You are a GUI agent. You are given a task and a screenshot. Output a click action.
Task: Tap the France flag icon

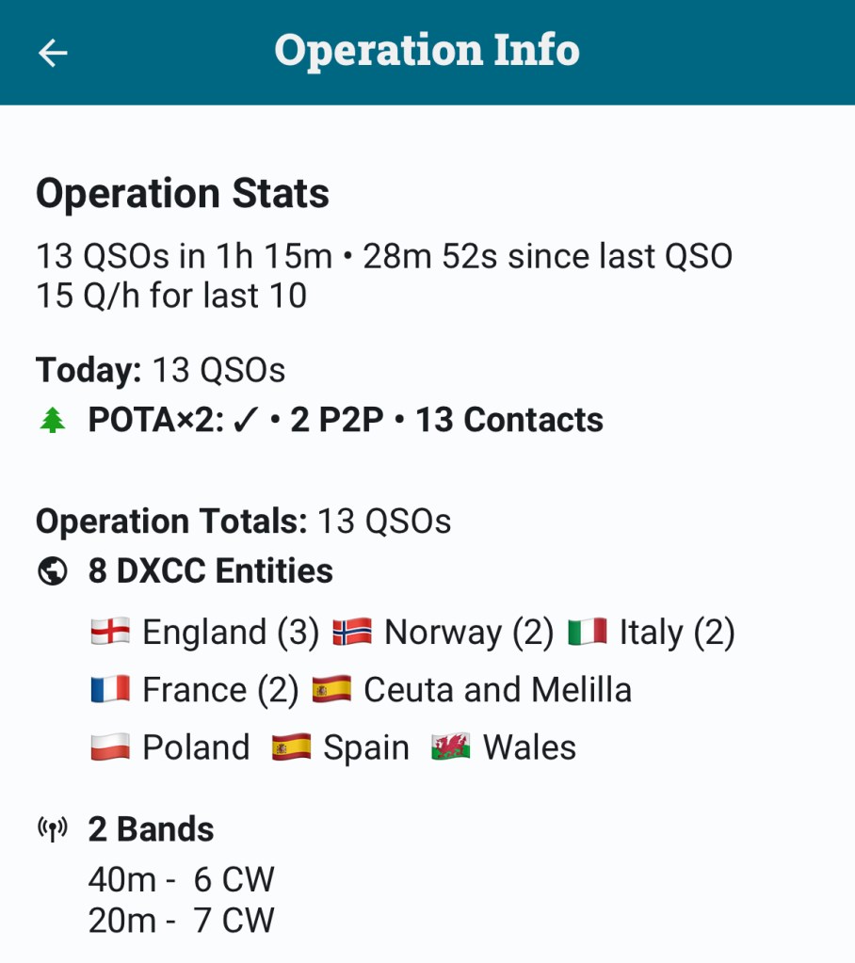coord(110,690)
